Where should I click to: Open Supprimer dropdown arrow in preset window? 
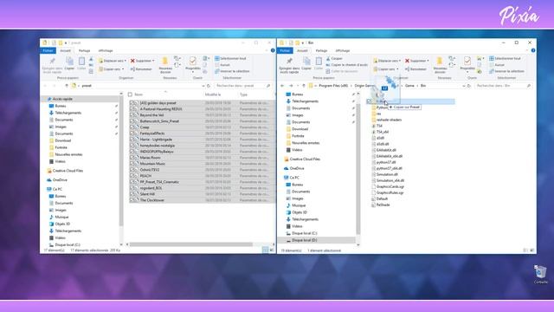tap(153, 61)
